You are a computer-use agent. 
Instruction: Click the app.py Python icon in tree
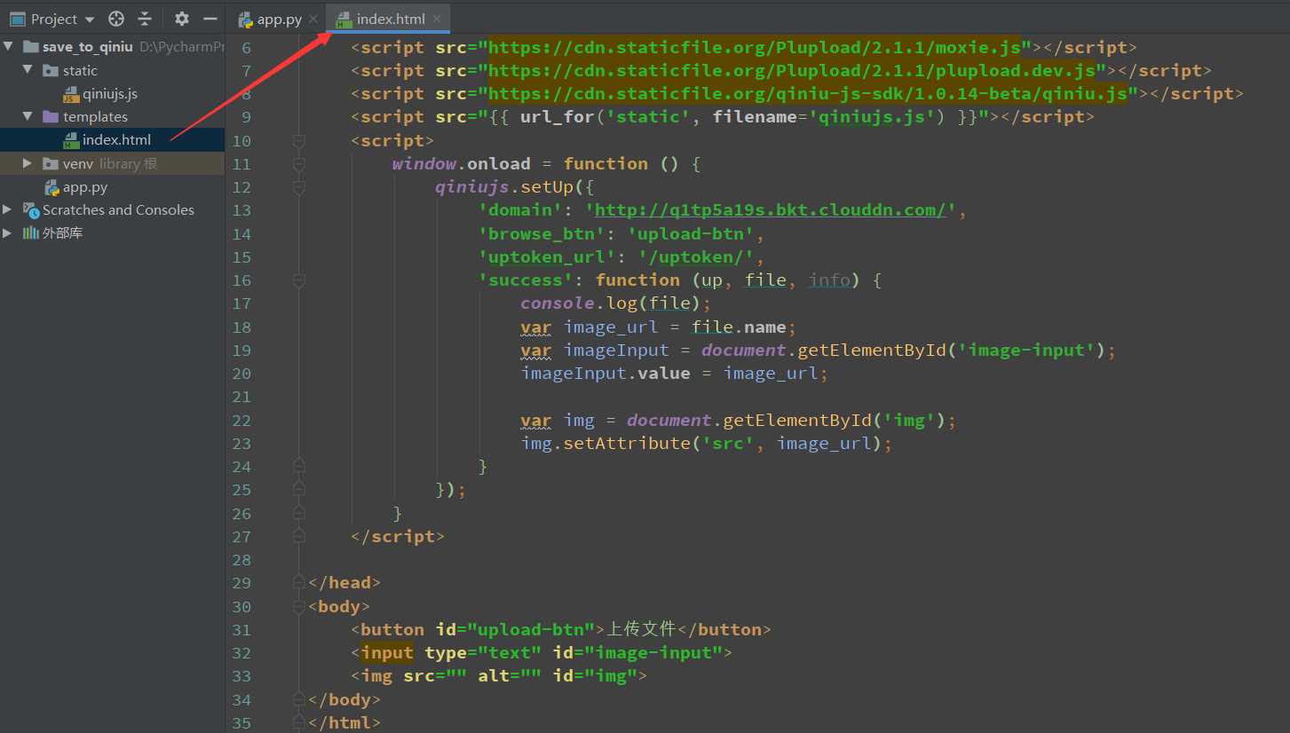(51, 187)
